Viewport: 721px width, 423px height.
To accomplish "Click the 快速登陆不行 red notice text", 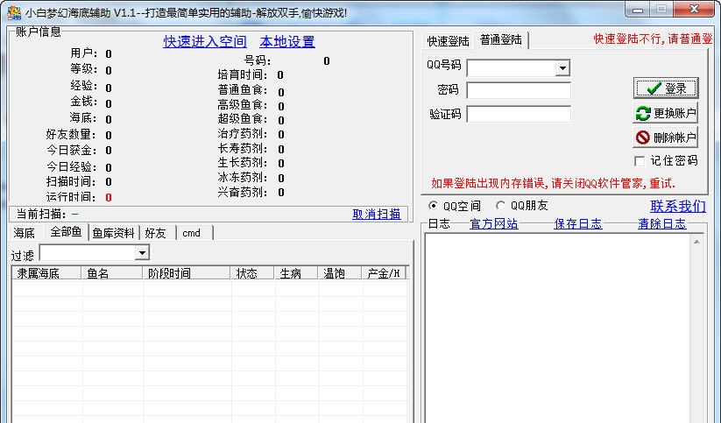I will 653,39.
